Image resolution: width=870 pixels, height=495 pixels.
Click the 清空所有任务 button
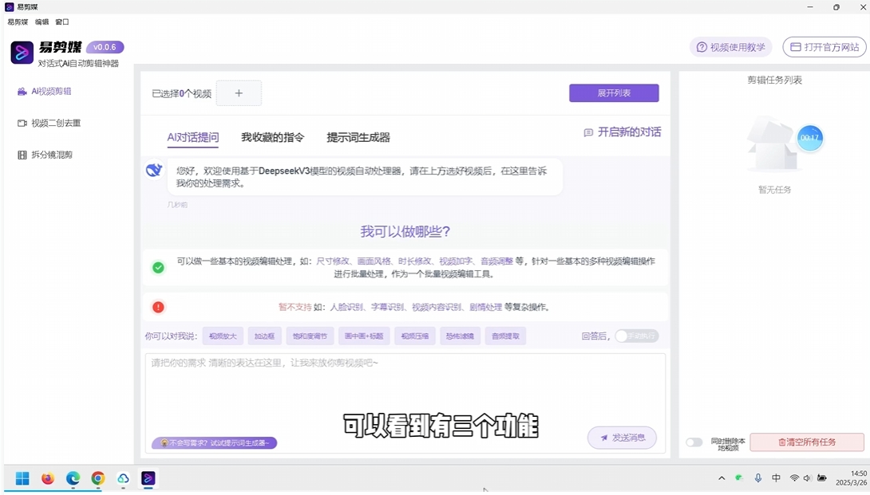(807, 442)
